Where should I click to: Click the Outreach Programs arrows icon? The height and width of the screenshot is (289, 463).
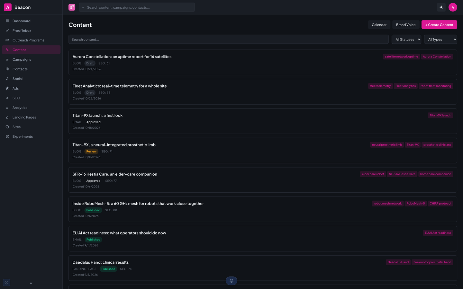[x=7, y=40]
